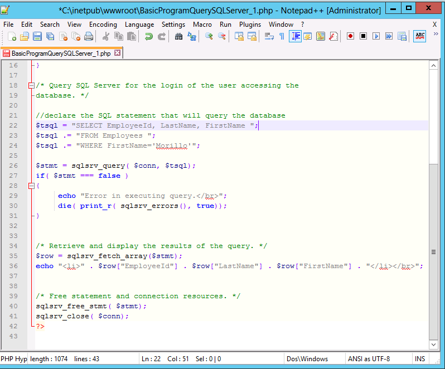Click the vertical scrollbar thumb

[x=433, y=251]
